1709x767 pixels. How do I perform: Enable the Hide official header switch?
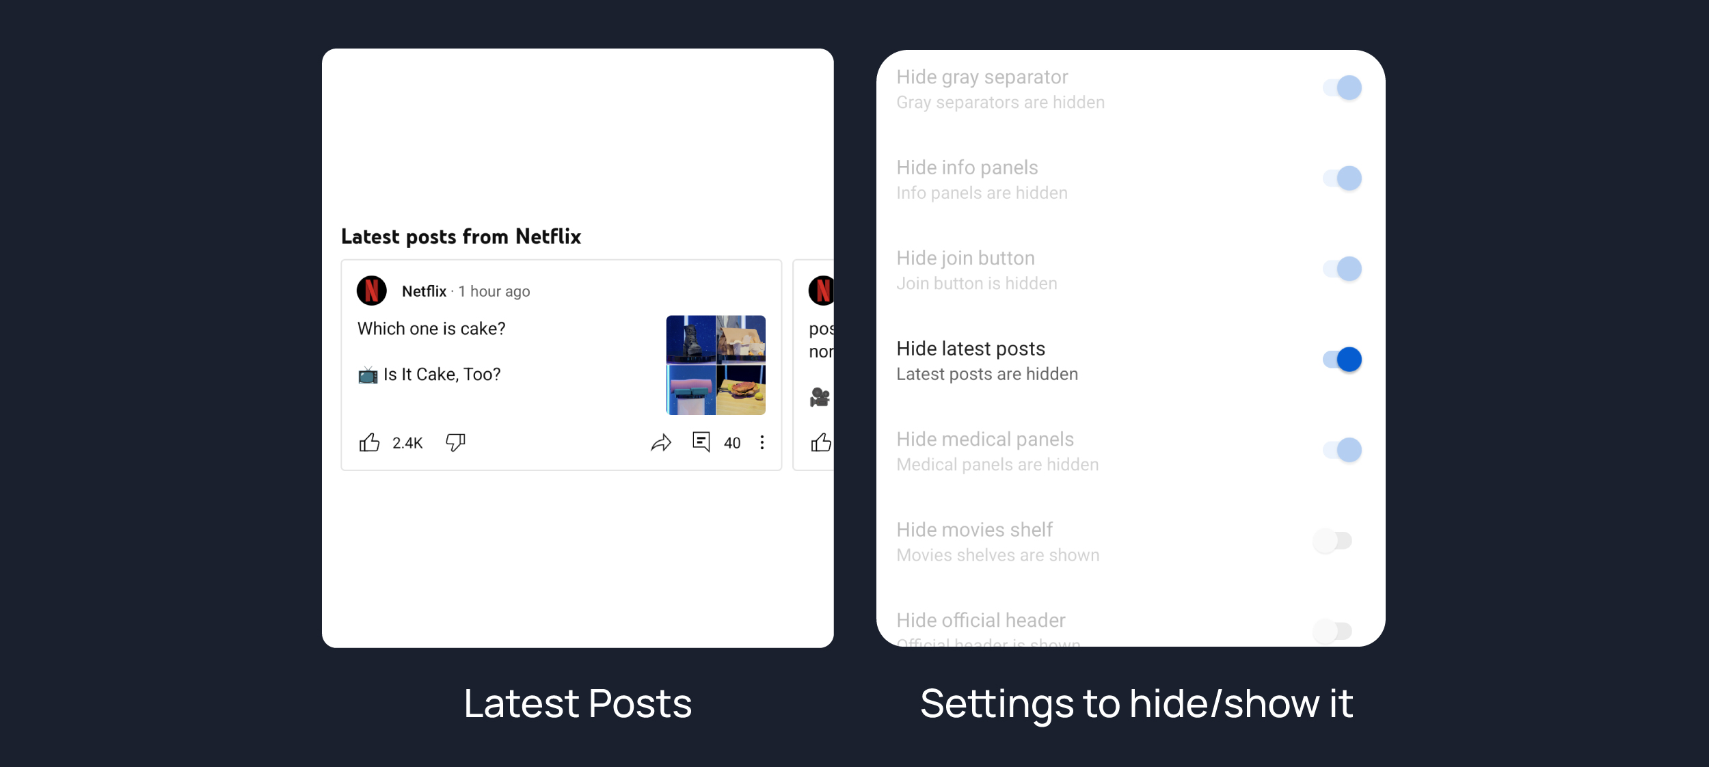click(1332, 630)
